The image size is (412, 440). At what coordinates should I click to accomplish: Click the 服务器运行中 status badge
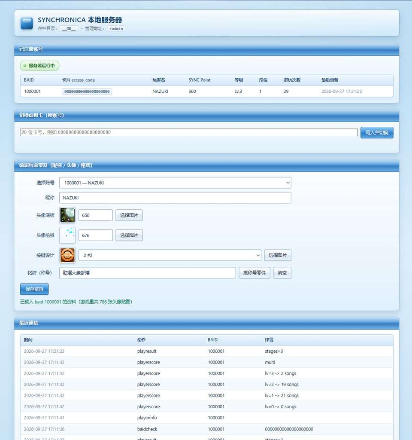pyautogui.click(x=39, y=66)
